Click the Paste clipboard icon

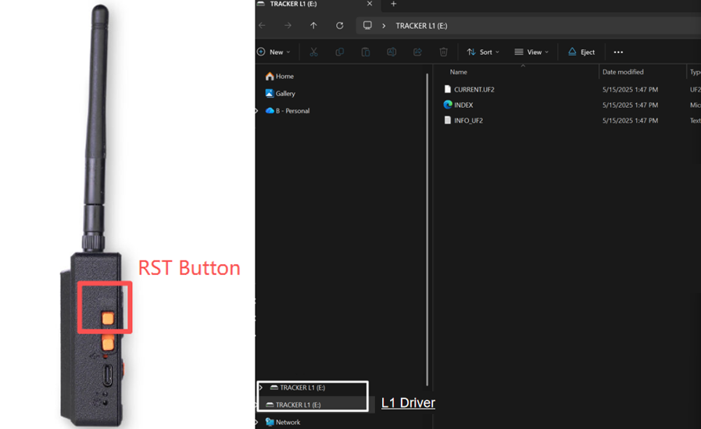pos(365,52)
